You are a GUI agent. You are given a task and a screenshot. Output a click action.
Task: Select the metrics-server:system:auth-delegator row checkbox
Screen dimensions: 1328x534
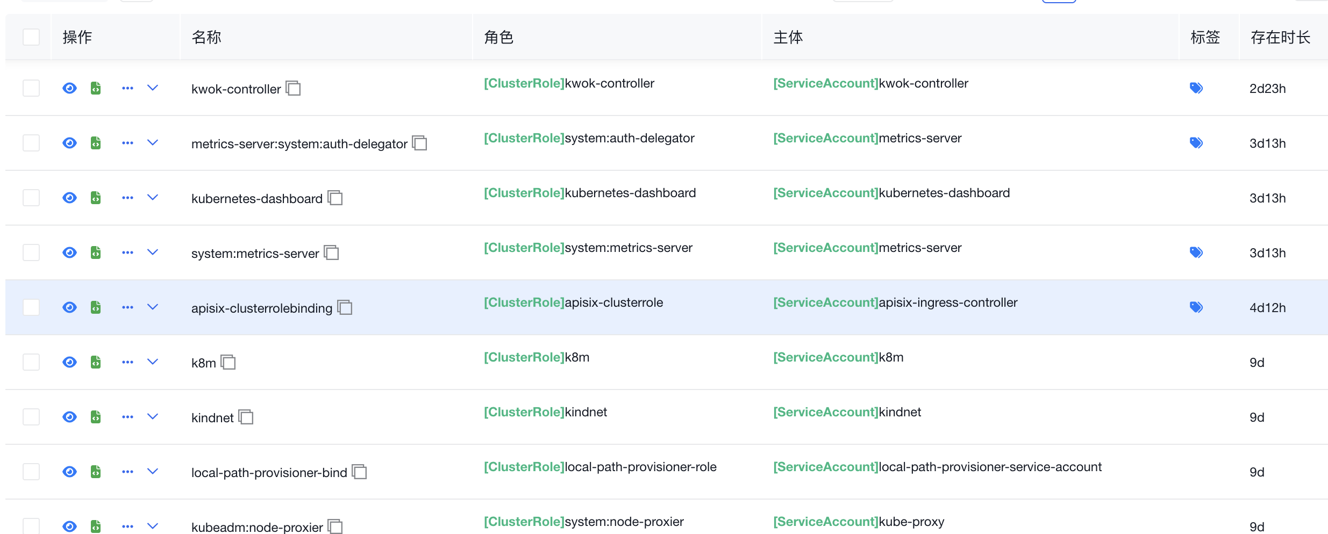(x=31, y=143)
